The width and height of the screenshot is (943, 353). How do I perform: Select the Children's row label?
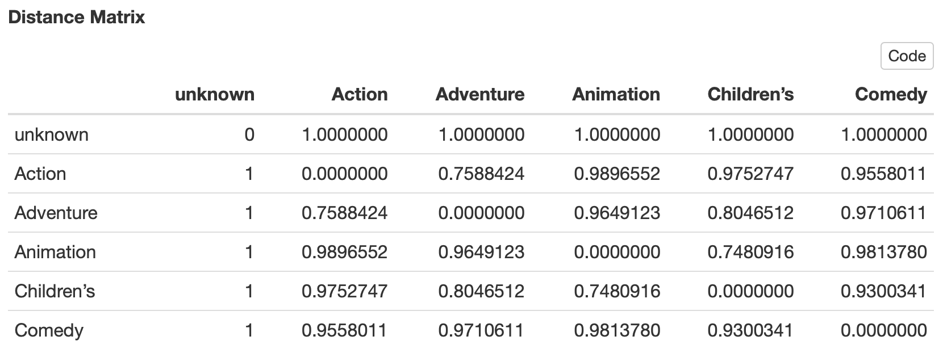click(x=55, y=291)
